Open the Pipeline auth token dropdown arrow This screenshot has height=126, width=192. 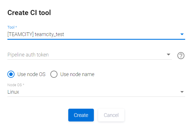click(168, 54)
